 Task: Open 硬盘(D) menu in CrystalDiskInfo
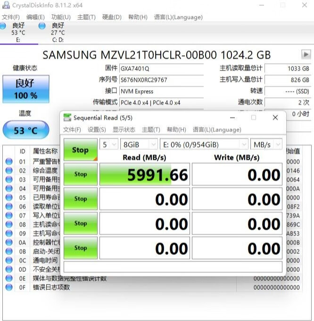112,17
